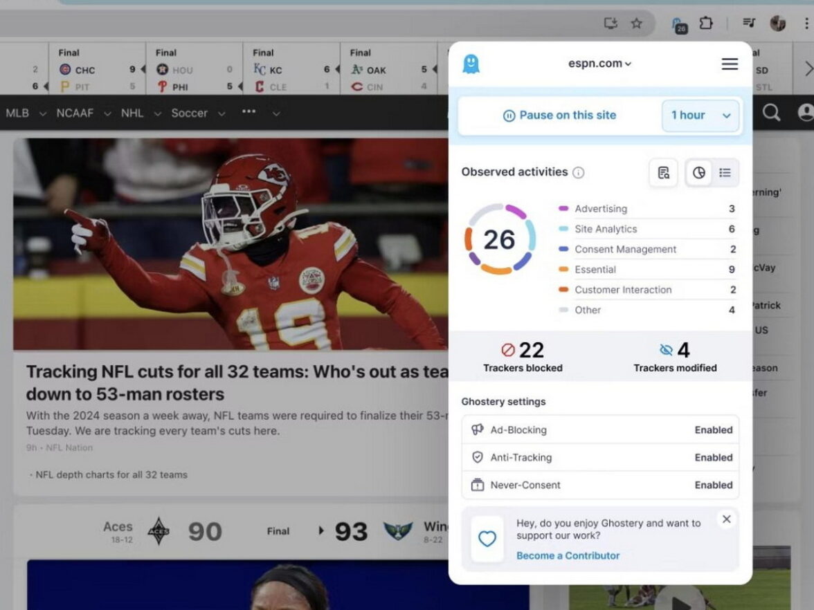814x610 pixels.
Task: Expand the espn.com domain dropdown
Action: coord(599,64)
